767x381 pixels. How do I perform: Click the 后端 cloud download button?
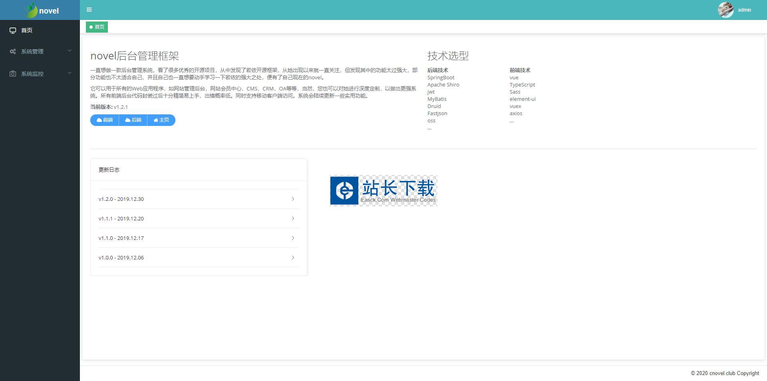[133, 120]
